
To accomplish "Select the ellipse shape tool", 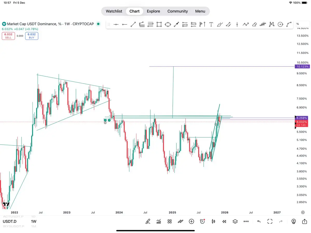I will coord(168,24).
